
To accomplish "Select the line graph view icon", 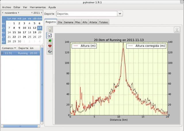I will pyautogui.click(x=50, y=35).
